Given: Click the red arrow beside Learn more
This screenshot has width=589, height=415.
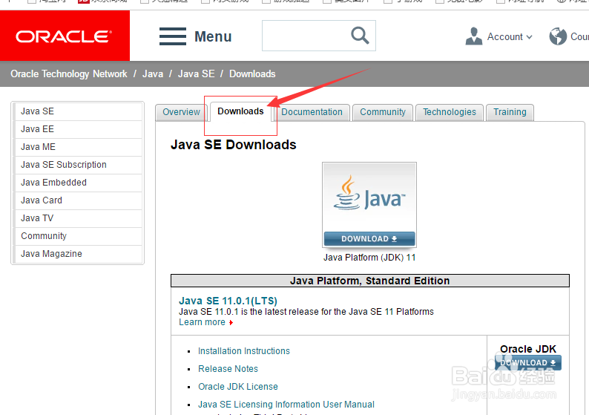Looking at the screenshot, I should [x=231, y=322].
